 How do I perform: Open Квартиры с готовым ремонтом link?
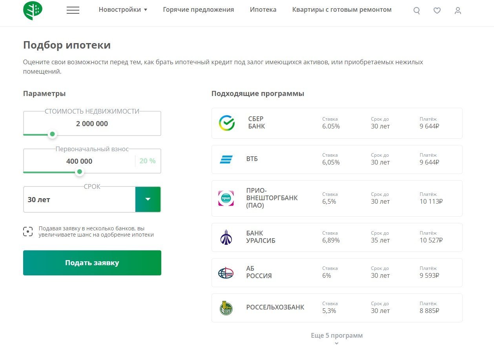point(342,10)
